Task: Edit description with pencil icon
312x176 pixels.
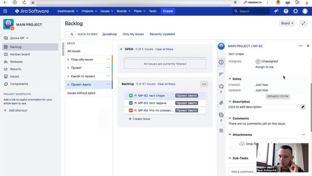Action: pos(303,107)
